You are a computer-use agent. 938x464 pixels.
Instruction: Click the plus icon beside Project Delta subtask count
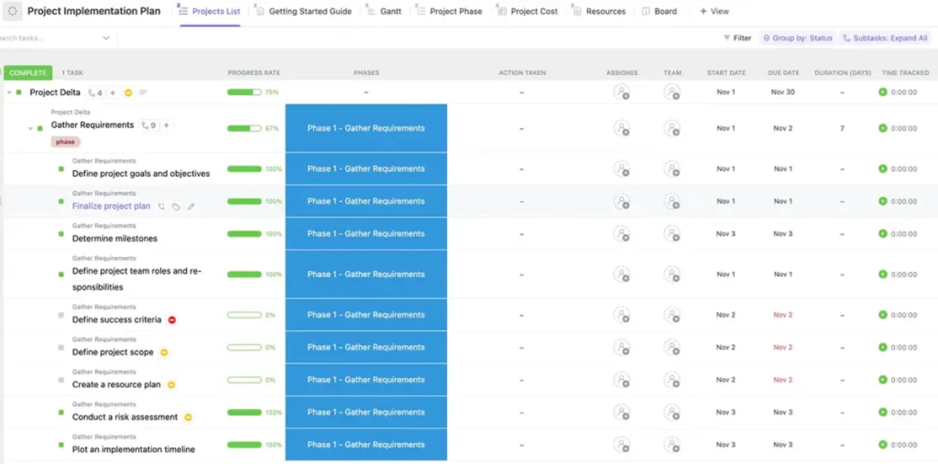click(x=113, y=92)
